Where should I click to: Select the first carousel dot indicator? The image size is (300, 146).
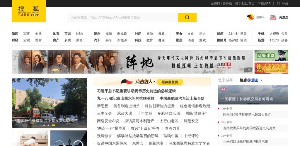pos(44,125)
